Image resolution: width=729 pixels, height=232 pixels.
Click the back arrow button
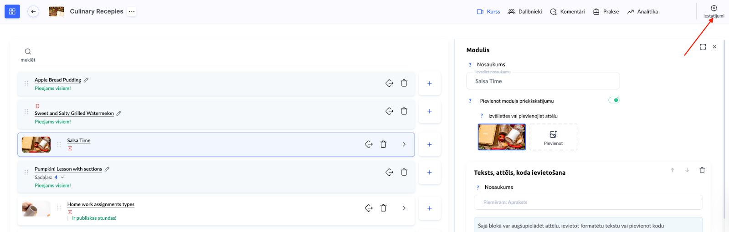[33, 11]
